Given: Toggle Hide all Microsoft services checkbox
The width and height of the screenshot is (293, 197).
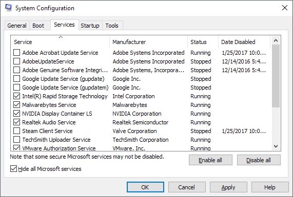Looking at the screenshot, I should pyautogui.click(x=13, y=169).
